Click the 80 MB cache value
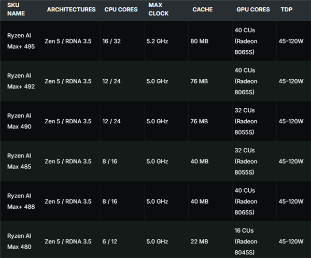This screenshot has width=311, height=258. (200, 41)
